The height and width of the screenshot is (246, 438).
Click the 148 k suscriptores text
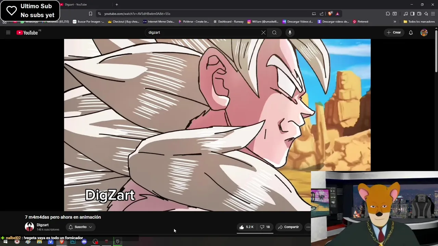click(48, 230)
